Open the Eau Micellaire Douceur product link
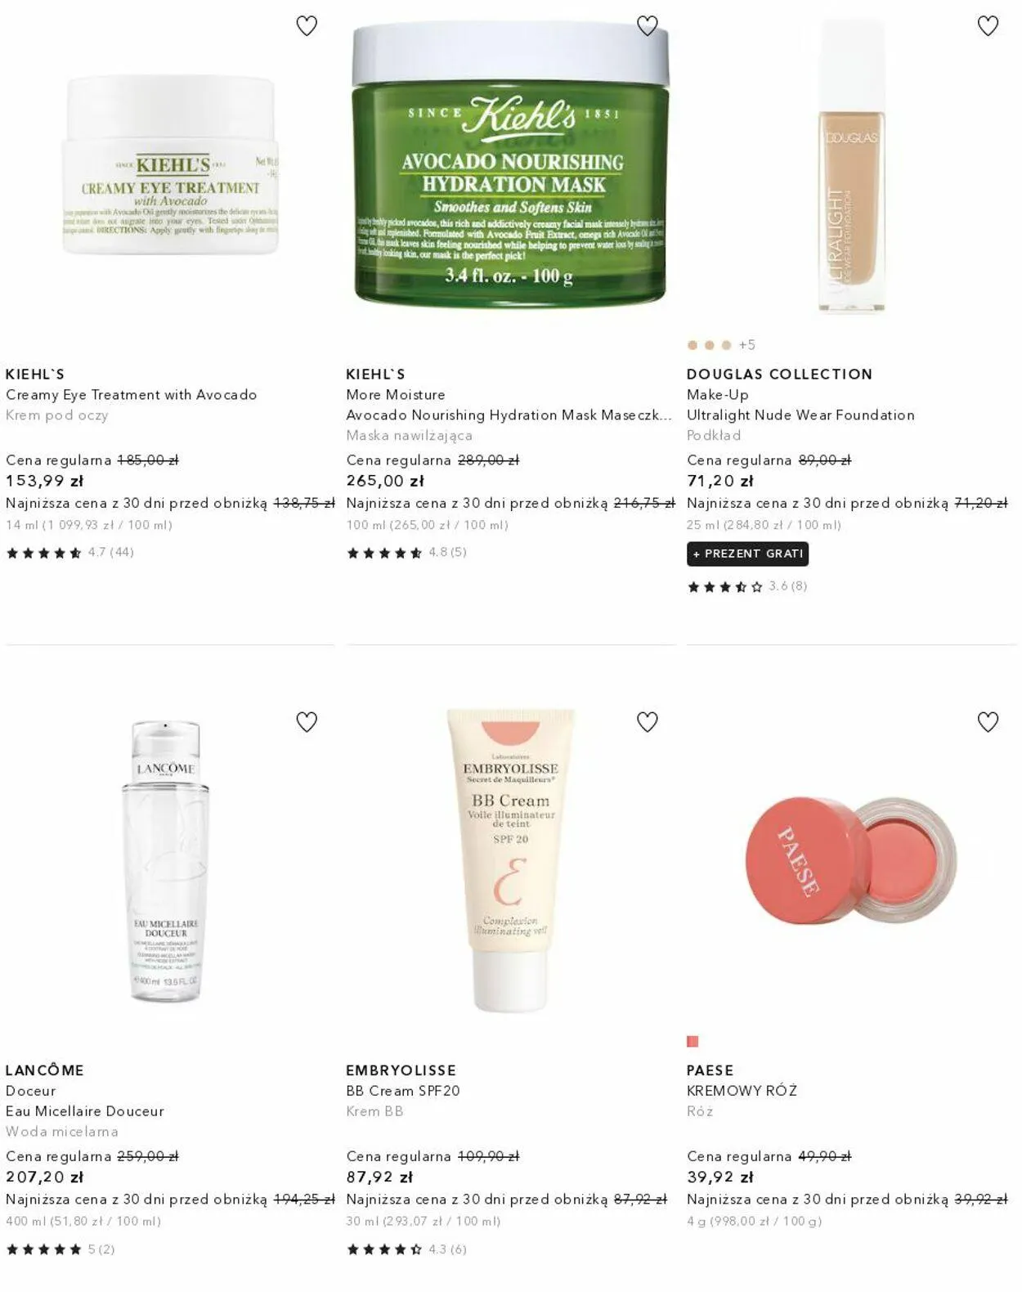 85,1111
